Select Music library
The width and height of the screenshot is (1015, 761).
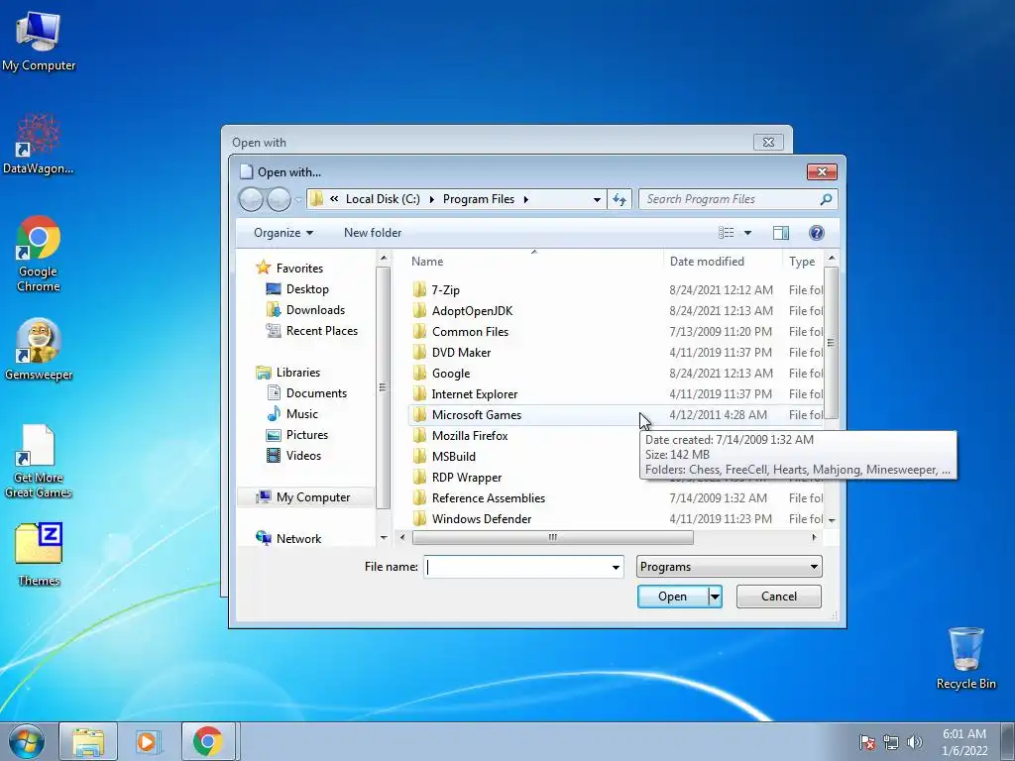pos(293,413)
